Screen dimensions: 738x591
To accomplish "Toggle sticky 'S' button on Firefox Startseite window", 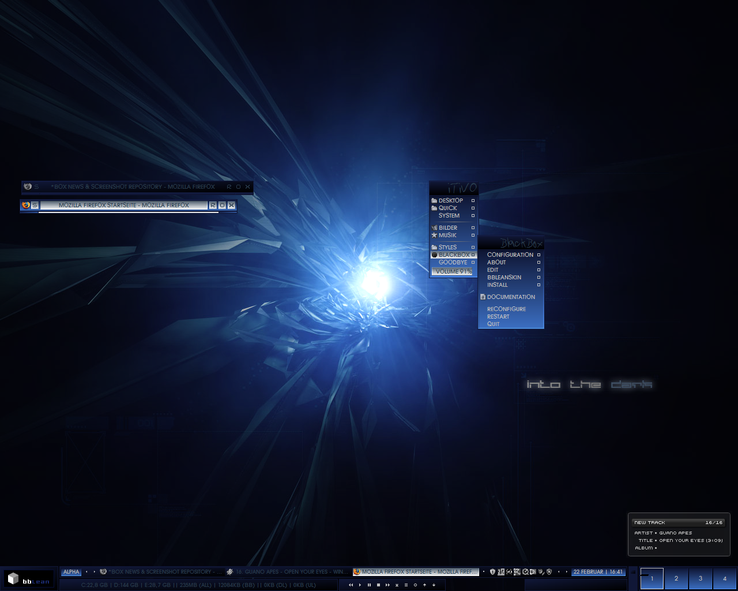I will tap(35, 205).
